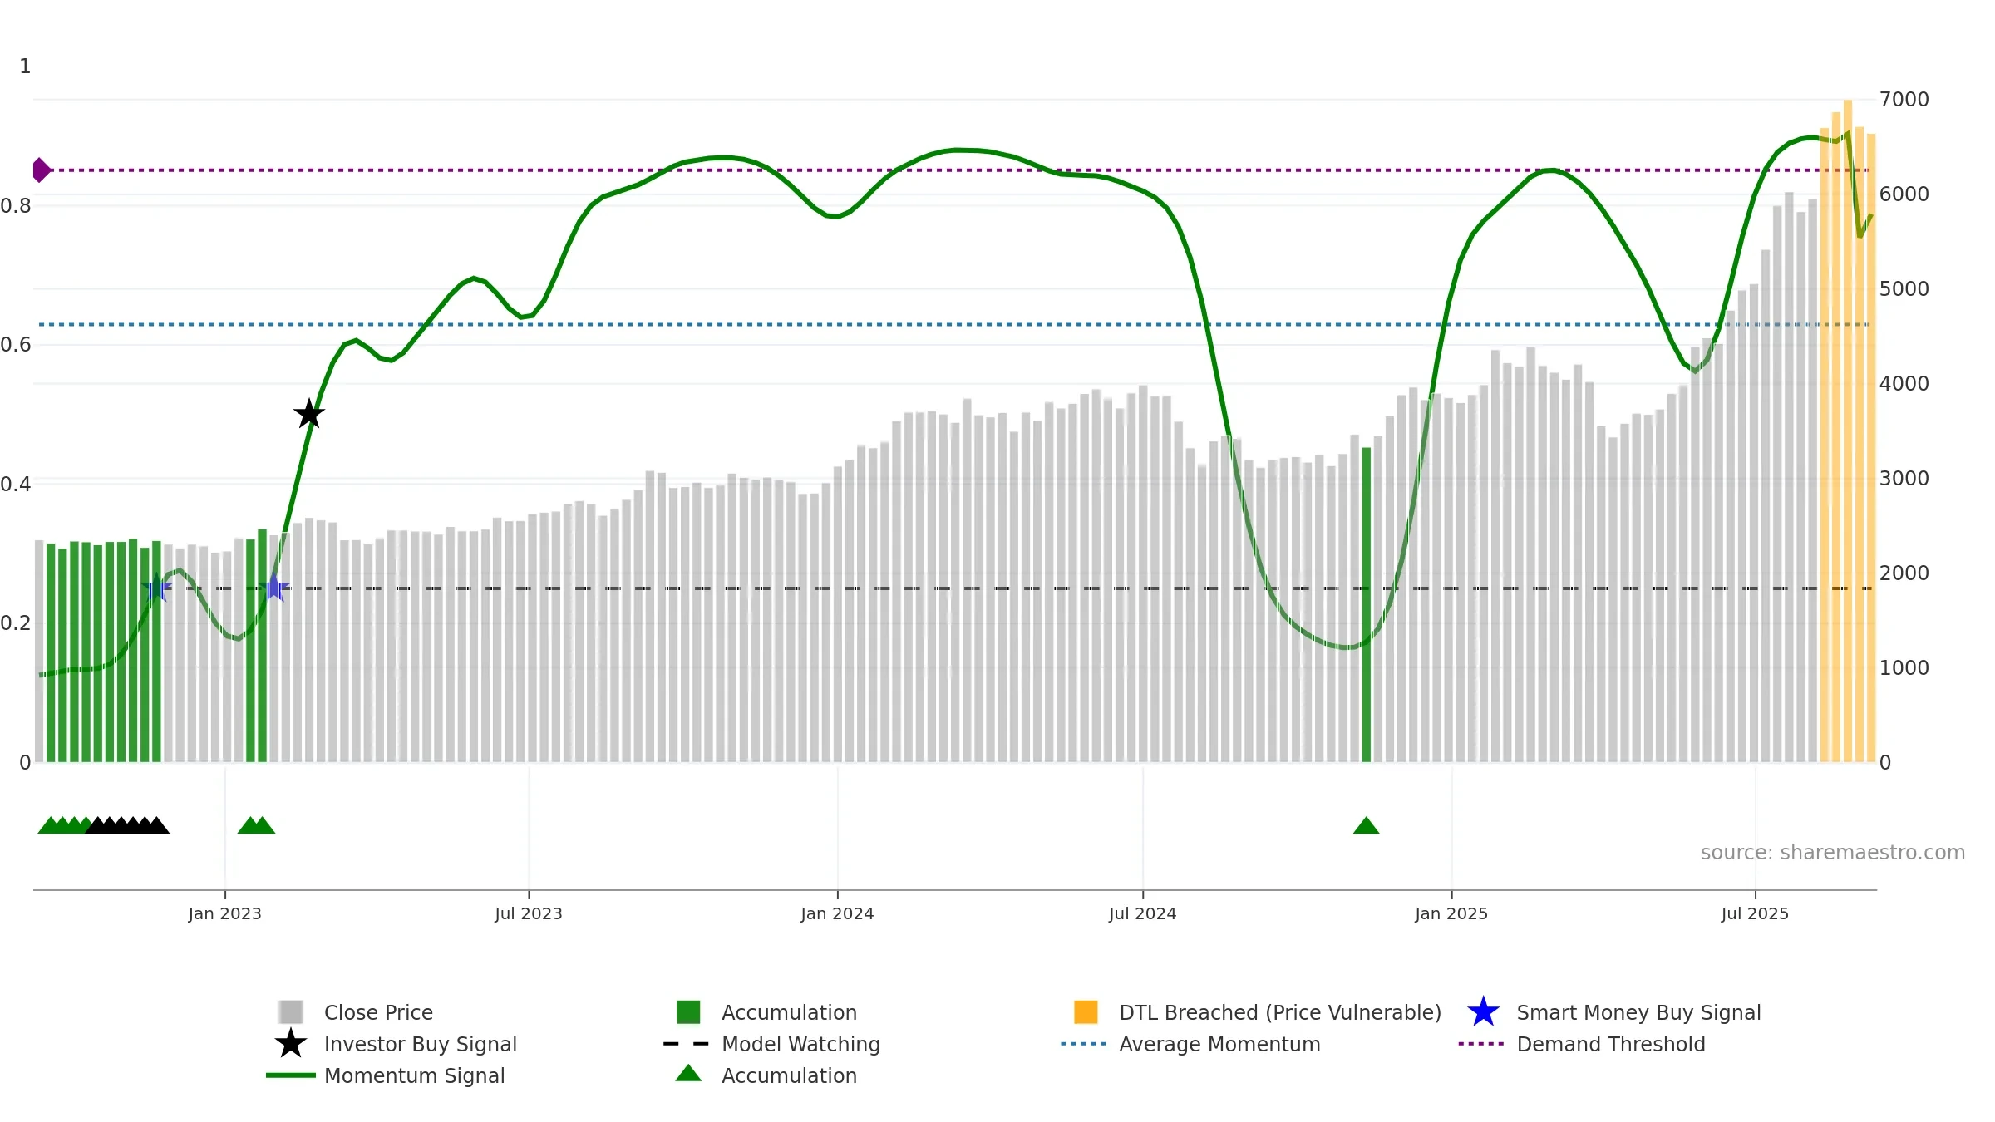Click the black star Investor Buy Signal legend icon
Image resolution: width=1995 pixels, height=1122 pixels.
tap(290, 1044)
